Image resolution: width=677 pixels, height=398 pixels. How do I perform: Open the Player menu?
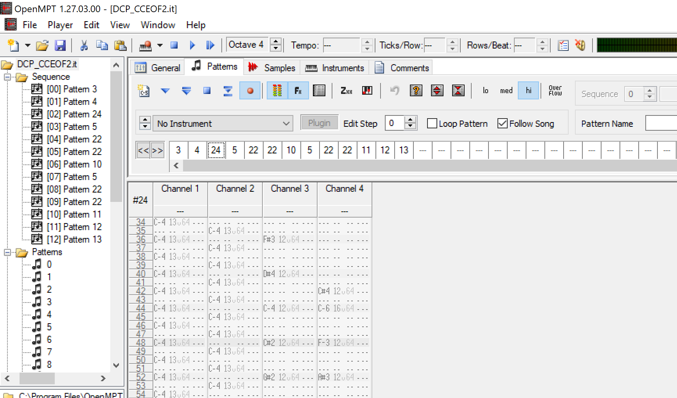point(60,25)
